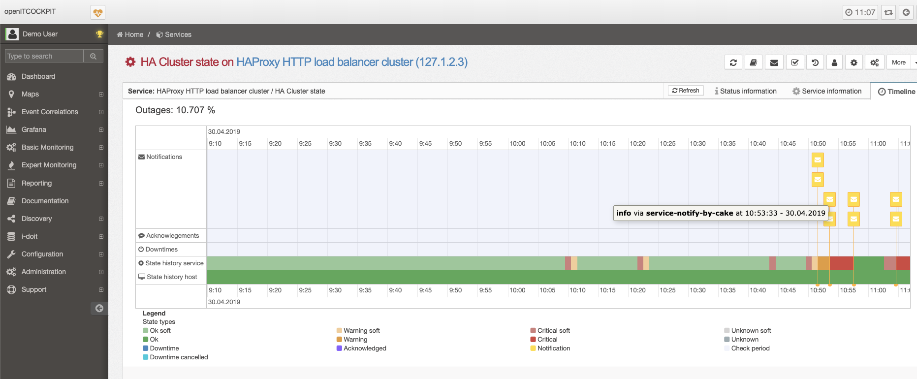Click the Acknowledged swatch in the legend

339,348
